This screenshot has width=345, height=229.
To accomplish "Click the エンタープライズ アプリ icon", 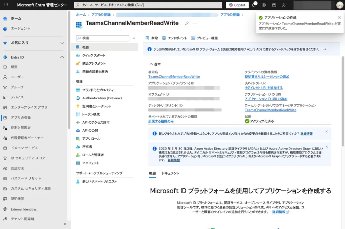I will pos(5,107).
